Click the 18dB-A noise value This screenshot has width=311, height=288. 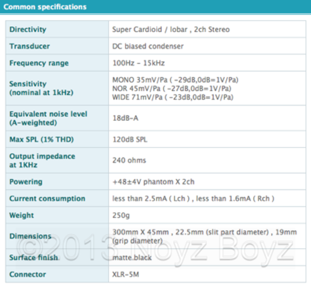coord(125,118)
